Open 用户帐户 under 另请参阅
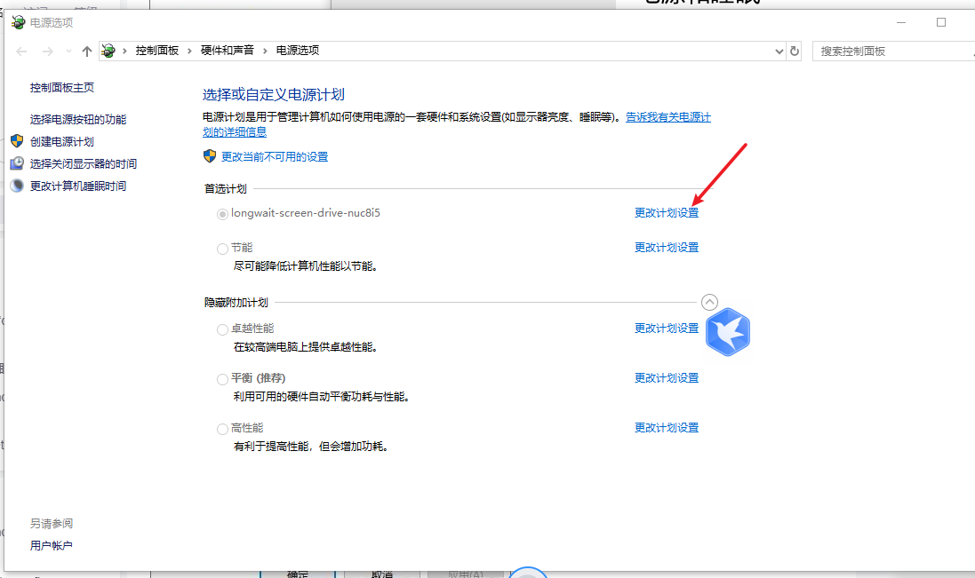 pos(52,546)
